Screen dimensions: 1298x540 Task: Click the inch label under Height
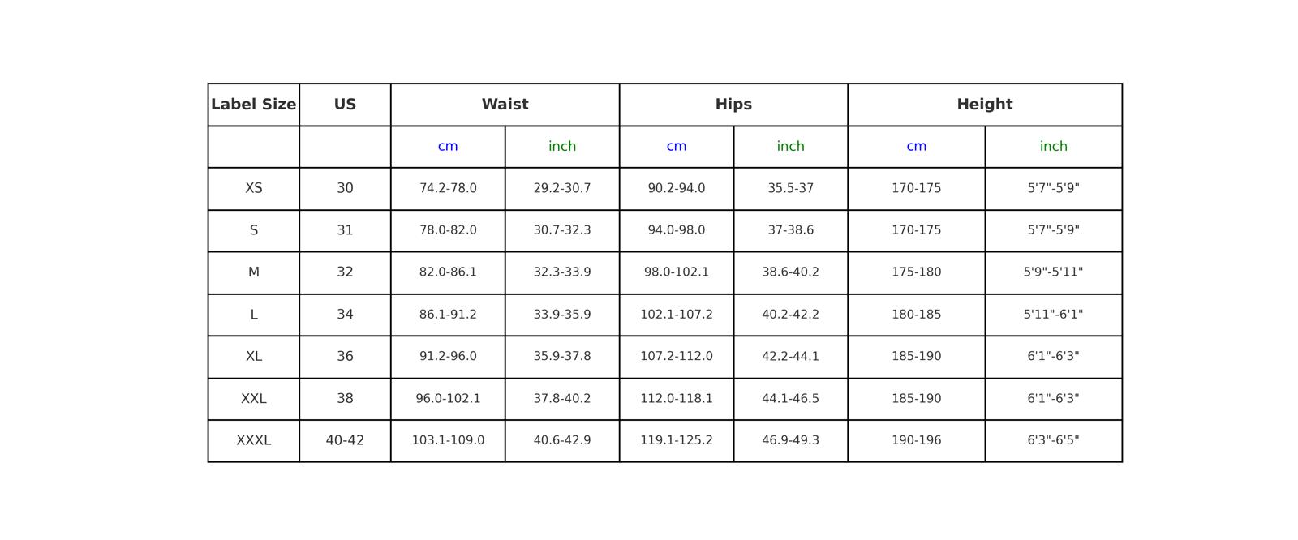coord(1053,147)
